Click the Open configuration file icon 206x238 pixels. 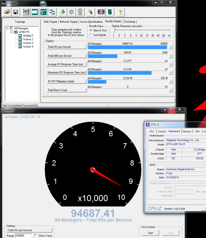(7, 12)
